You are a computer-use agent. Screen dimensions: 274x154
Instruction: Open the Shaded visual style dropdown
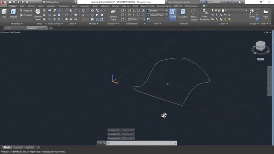(x=157, y=11)
